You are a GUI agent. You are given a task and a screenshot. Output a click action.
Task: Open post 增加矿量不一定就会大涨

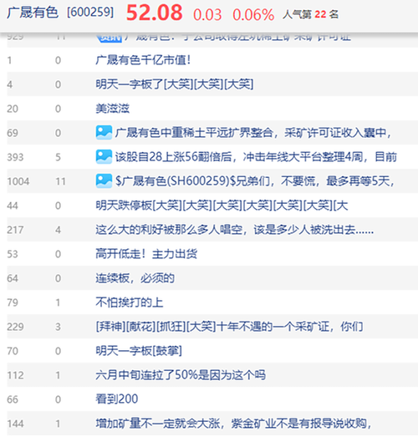234,424
